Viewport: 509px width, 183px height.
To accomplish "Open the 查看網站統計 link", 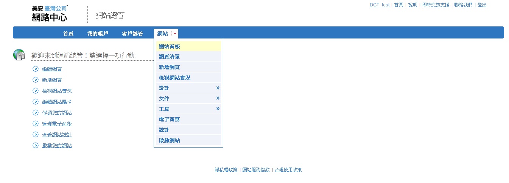I will (x=57, y=135).
